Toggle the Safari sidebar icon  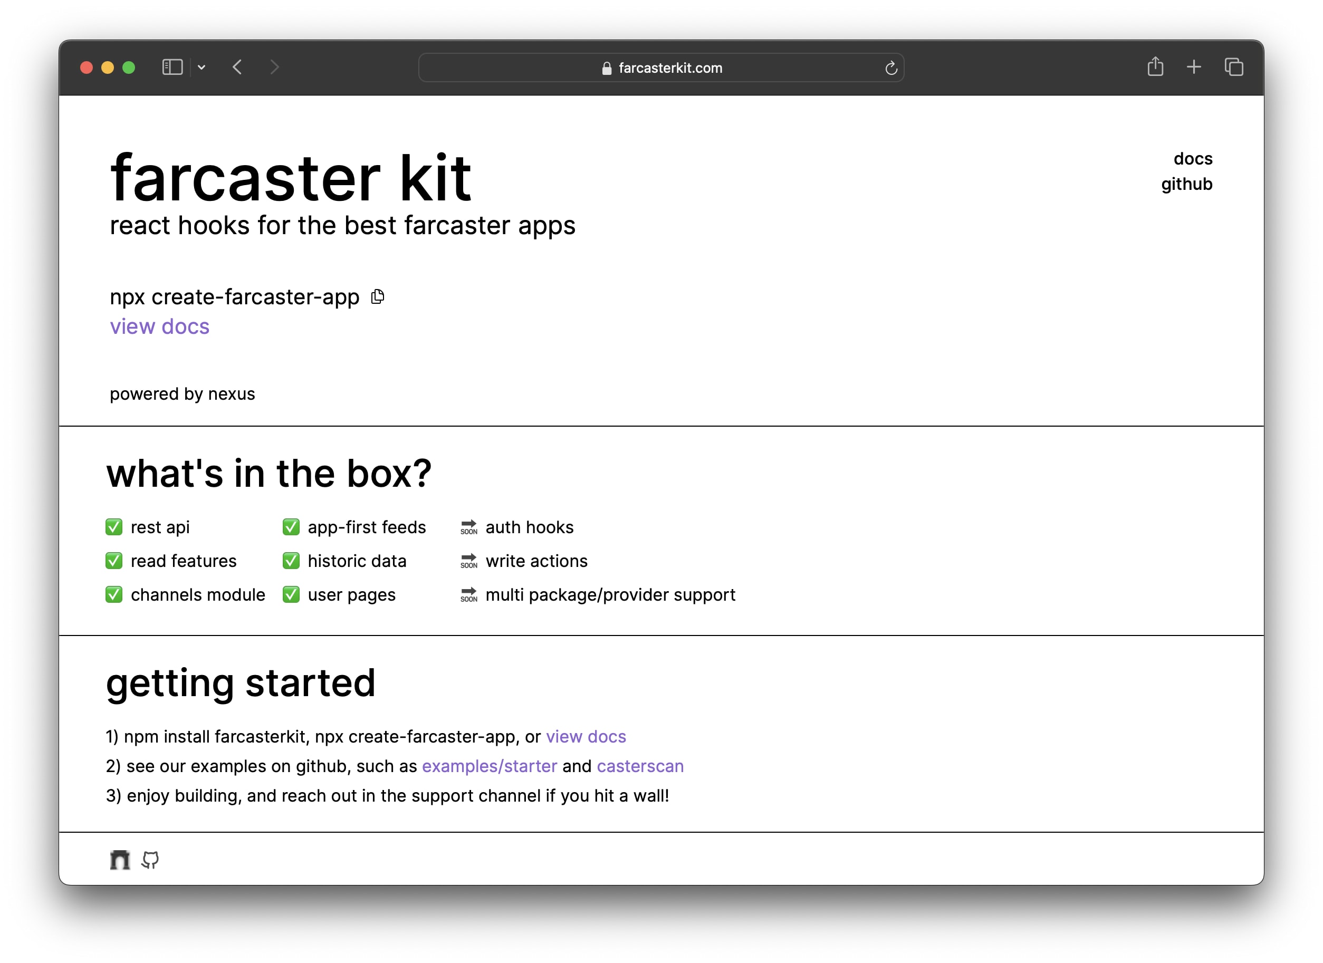pos(172,67)
